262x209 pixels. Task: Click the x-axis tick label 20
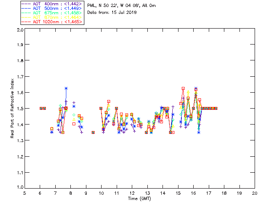click(x=255, y=193)
